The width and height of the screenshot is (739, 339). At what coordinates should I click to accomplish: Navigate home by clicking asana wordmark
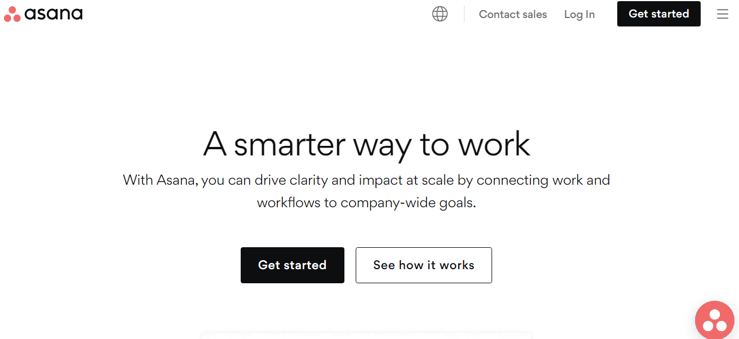click(54, 14)
